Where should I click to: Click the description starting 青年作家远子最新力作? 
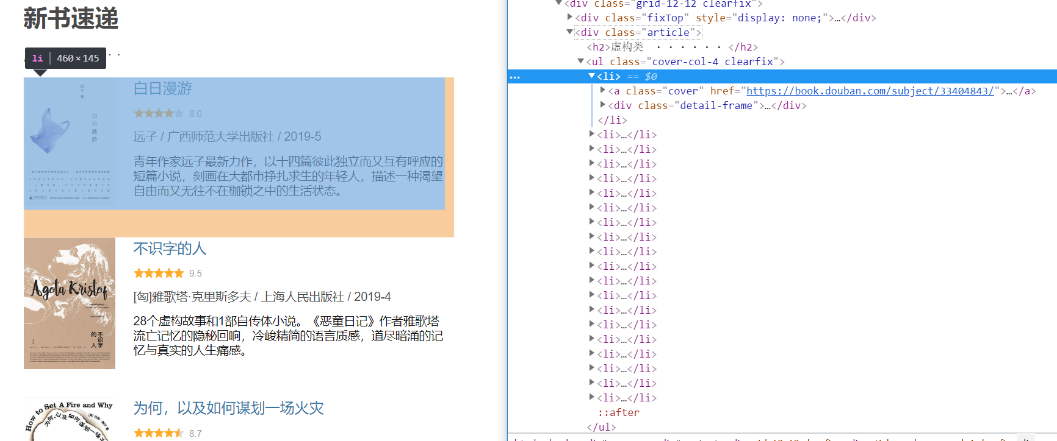point(288,176)
